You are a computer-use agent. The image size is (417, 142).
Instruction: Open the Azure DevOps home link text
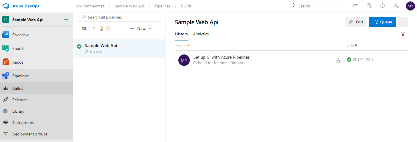click(x=26, y=6)
